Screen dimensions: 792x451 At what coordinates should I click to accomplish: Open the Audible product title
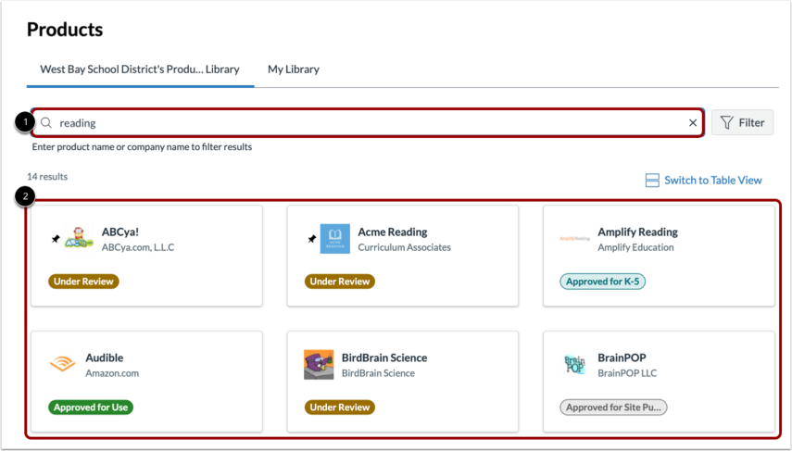(105, 357)
